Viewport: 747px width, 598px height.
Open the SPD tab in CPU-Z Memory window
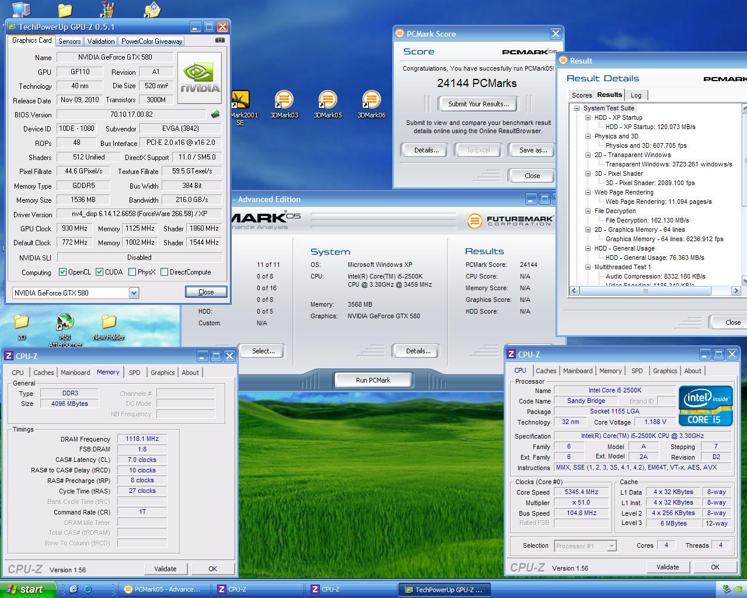coord(135,373)
